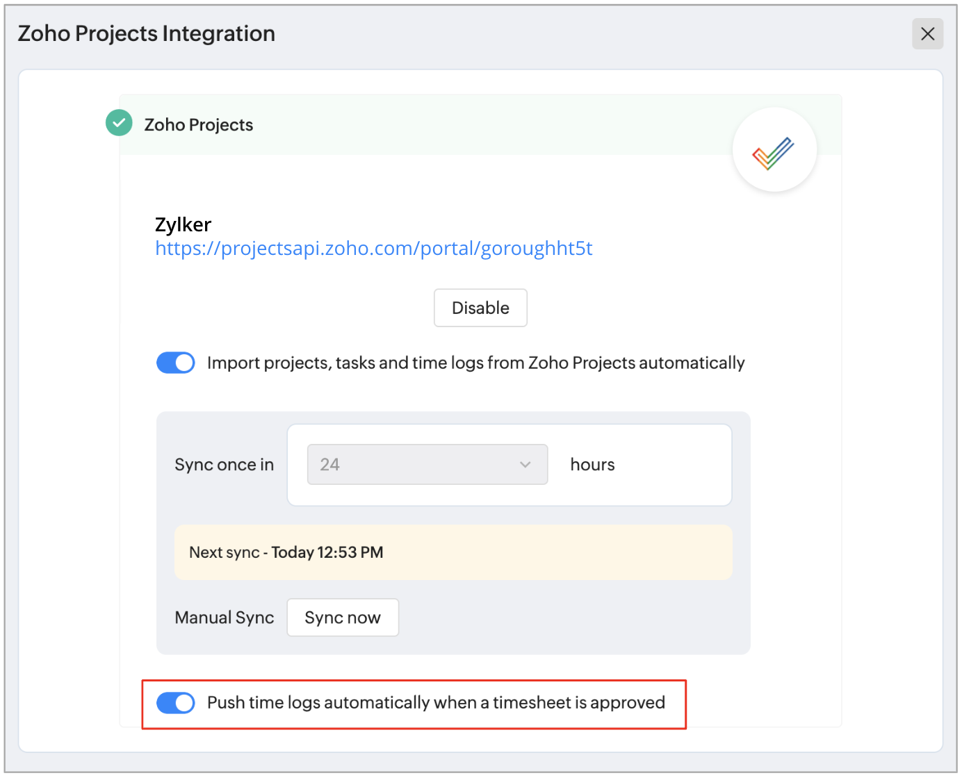Screen dimensions: 962x778
Task: Open the projectsapi.zoho.com portal link
Action: [x=373, y=249]
